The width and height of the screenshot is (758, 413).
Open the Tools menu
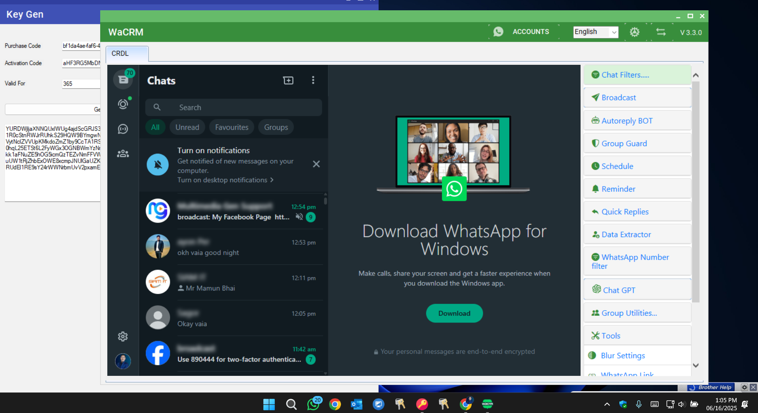click(x=637, y=336)
